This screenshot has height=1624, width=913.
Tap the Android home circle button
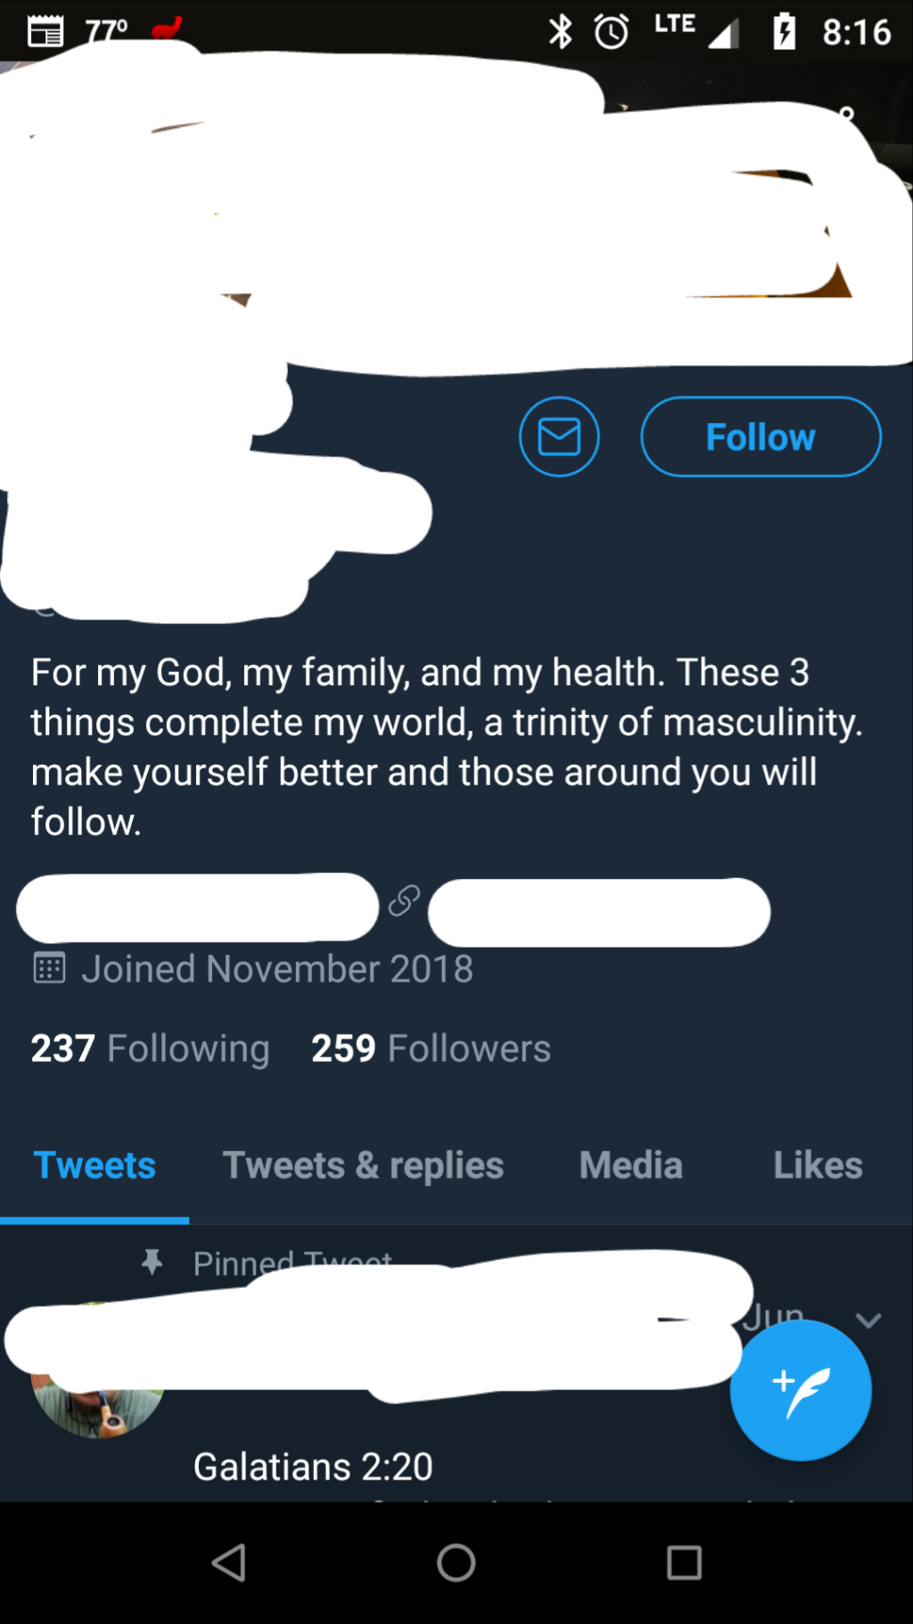456,1562
